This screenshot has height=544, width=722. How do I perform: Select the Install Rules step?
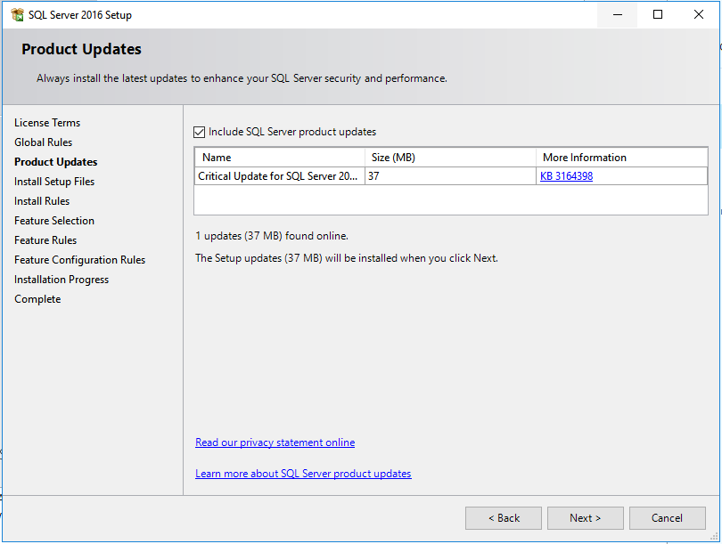click(x=45, y=200)
